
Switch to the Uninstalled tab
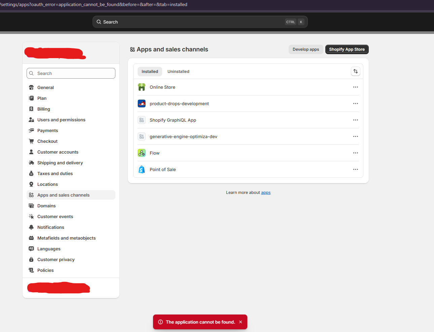[178, 72]
